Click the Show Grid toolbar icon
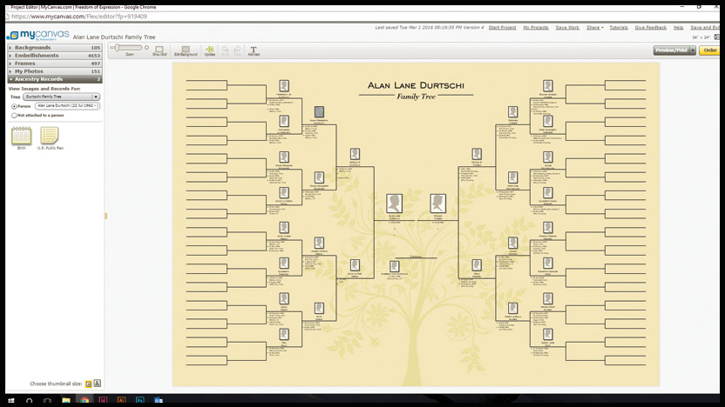Image resolution: width=725 pixels, height=407 pixels. pyautogui.click(x=159, y=50)
